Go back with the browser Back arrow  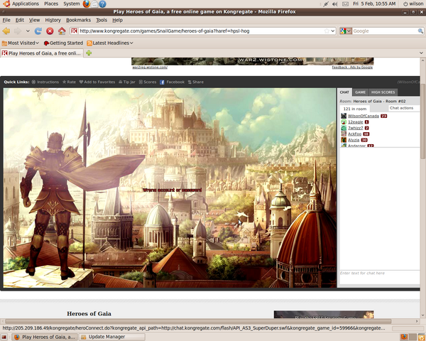[6, 31]
